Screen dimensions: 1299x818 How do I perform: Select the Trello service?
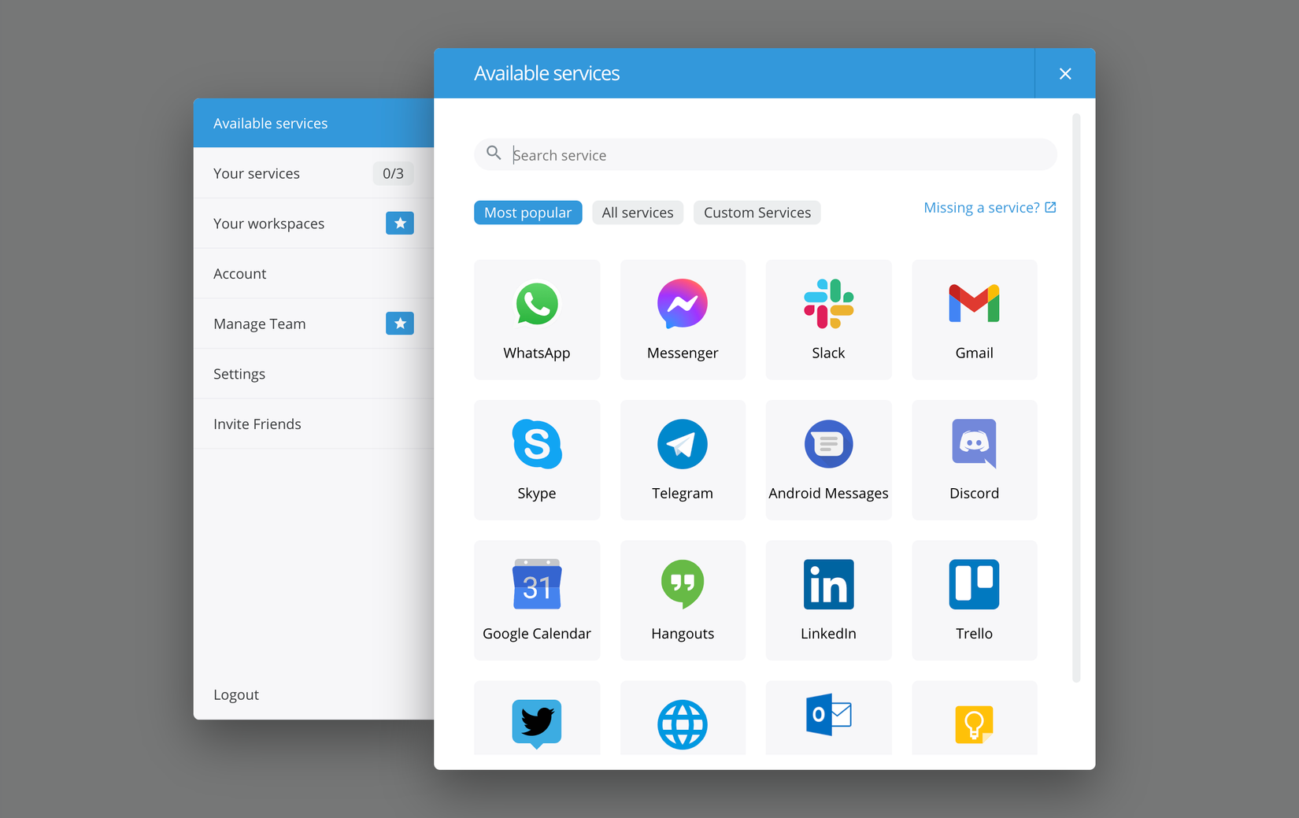coord(974,600)
